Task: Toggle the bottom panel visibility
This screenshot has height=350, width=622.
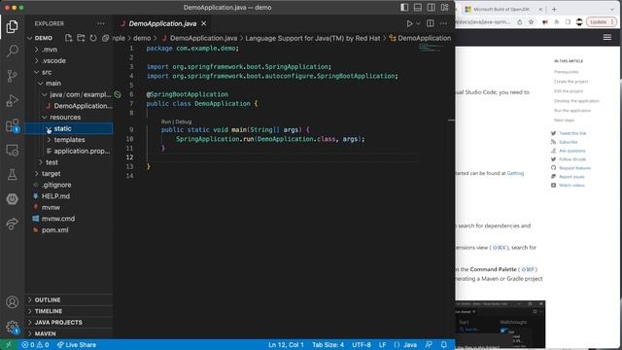Action: click(418, 7)
